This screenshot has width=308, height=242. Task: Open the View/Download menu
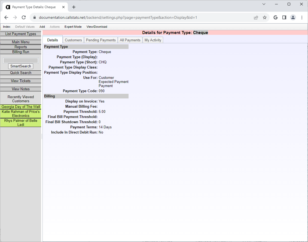point(97,27)
